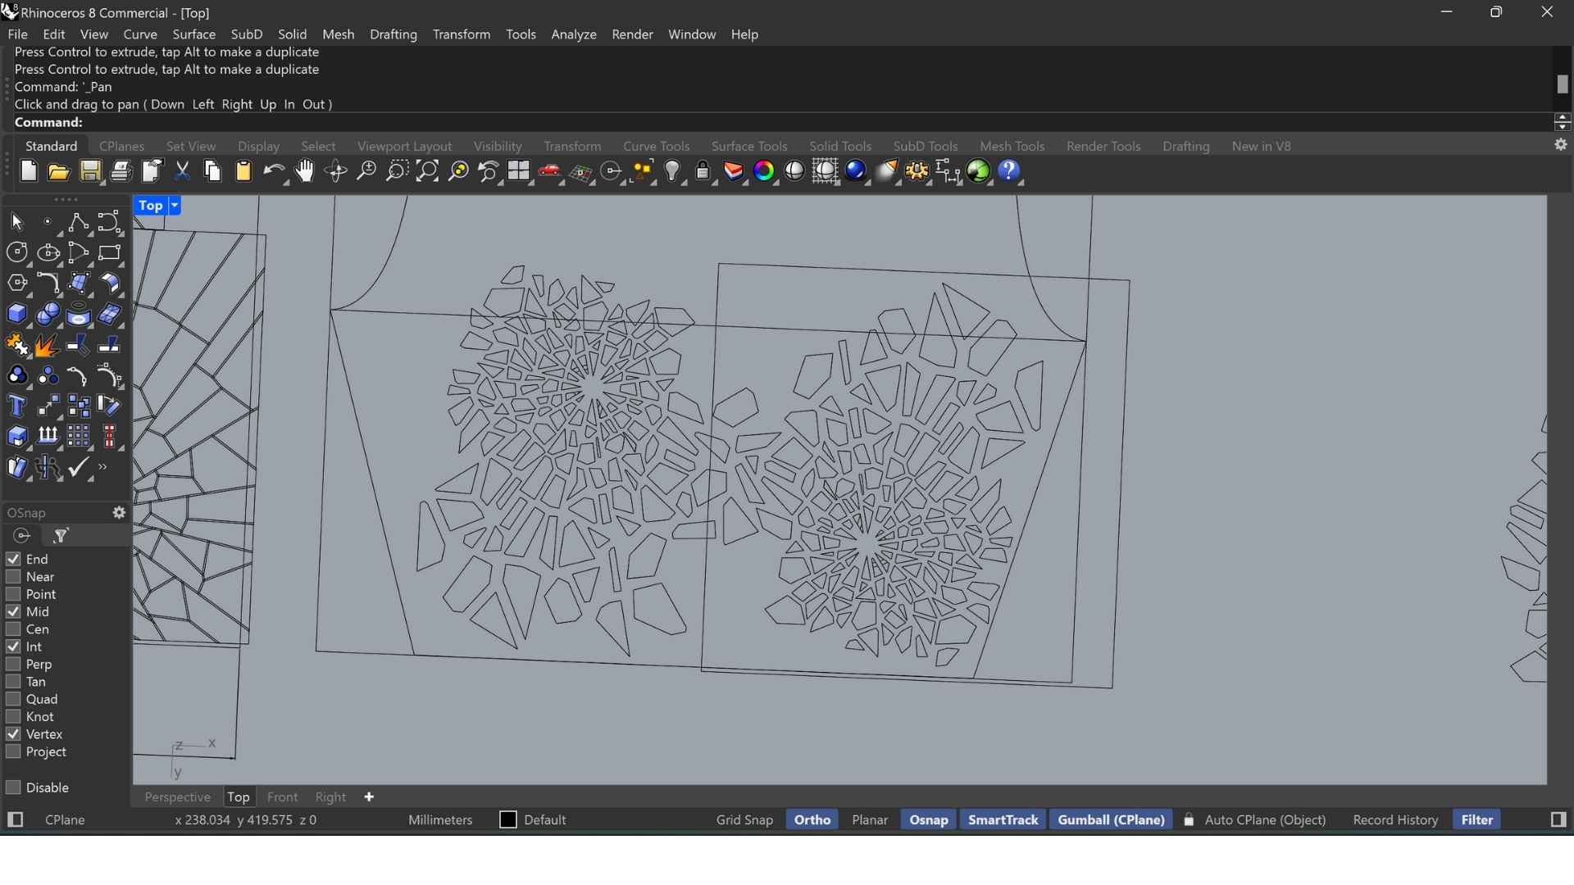Viewport: 1574px width, 885px height.
Task: Click the Millimeters units status field
Action: 441,821
